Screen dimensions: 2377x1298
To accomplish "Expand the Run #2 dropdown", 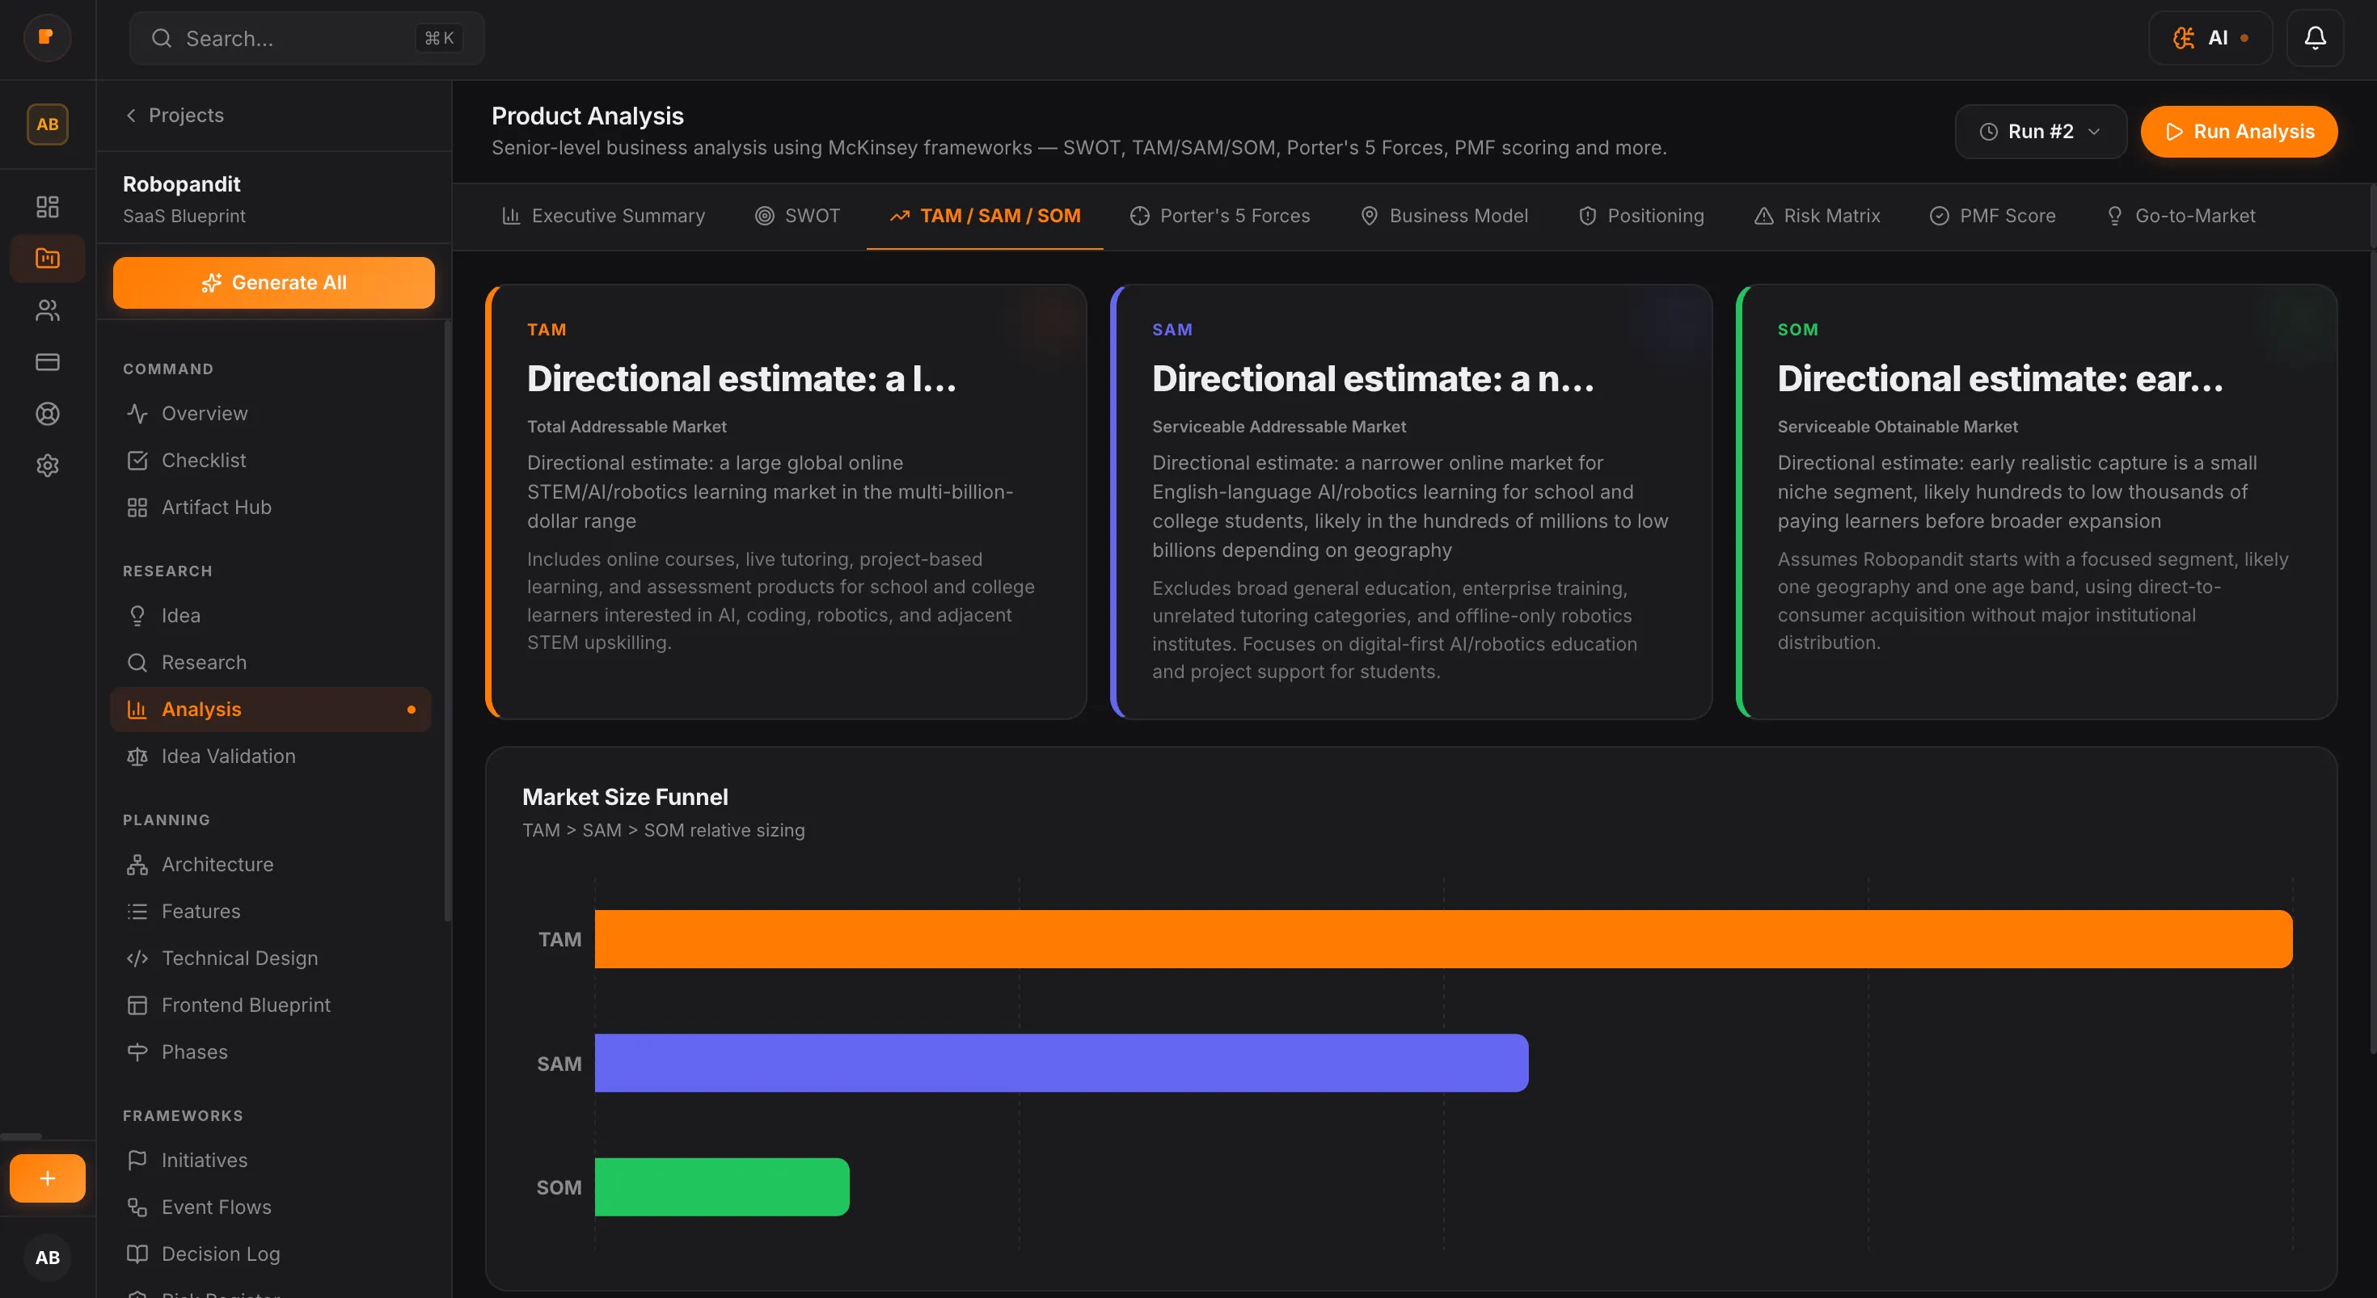I will (x=2040, y=132).
